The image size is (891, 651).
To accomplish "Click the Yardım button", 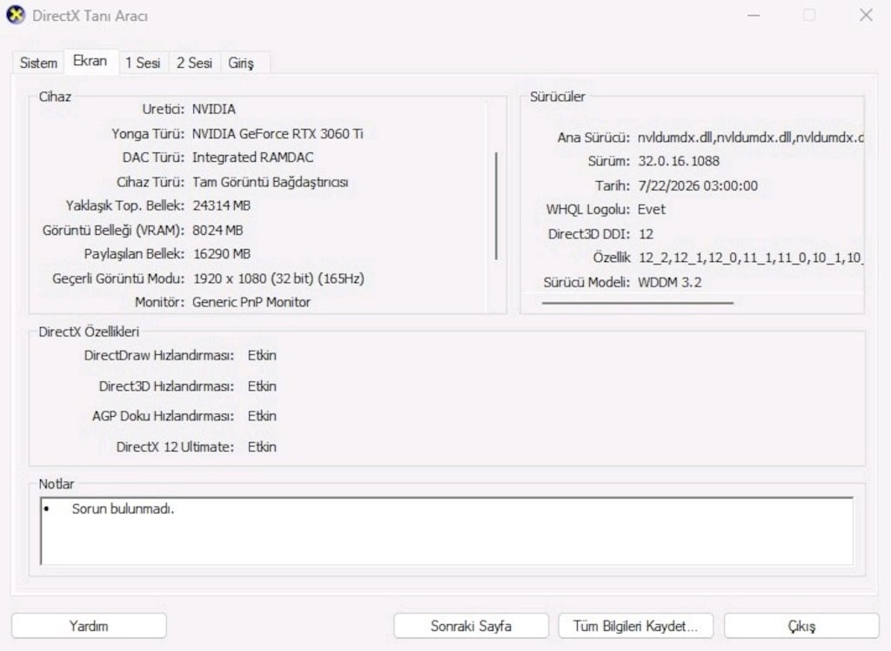I will [89, 626].
